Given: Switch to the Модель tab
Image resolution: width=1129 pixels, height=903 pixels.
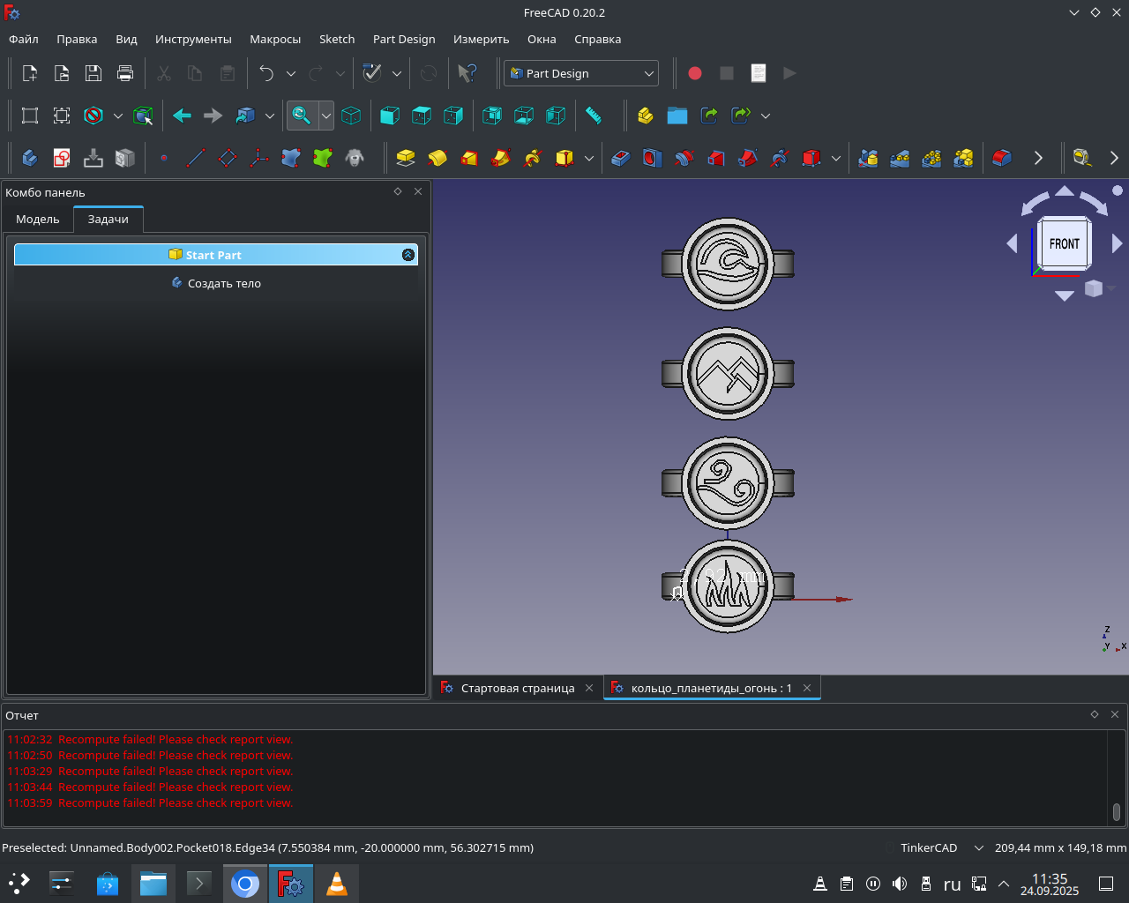Looking at the screenshot, I should coord(38,219).
